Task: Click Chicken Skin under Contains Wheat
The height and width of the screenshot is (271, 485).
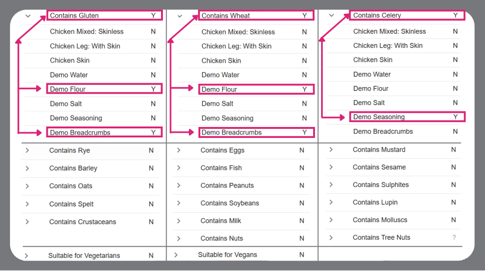Action: pyautogui.click(x=221, y=61)
